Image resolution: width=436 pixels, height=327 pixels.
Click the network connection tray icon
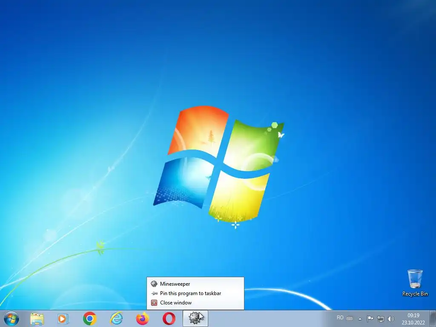click(380, 318)
